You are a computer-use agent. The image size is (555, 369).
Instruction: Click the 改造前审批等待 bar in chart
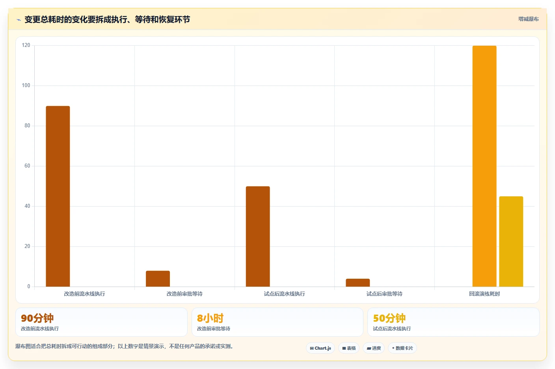click(x=158, y=279)
